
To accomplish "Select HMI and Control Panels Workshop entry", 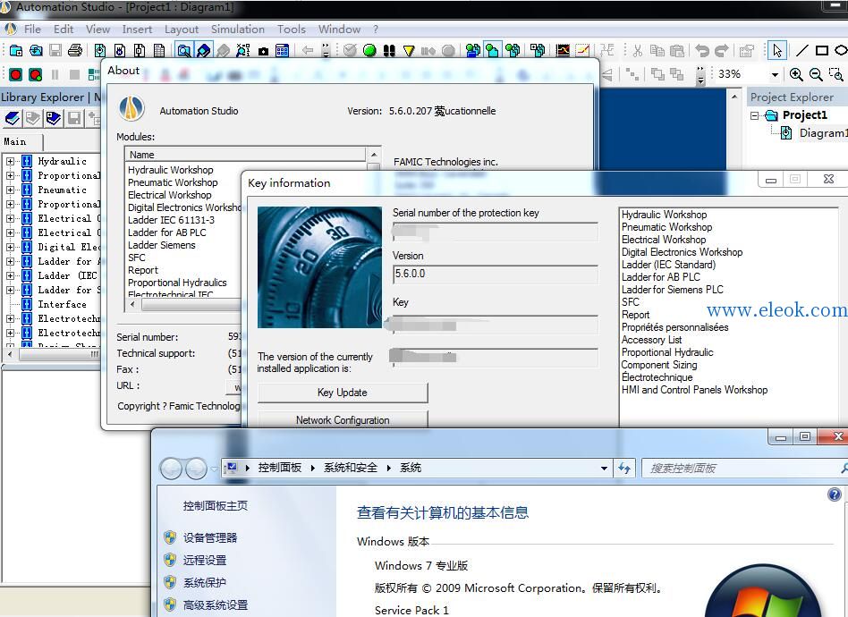I will 694,390.
